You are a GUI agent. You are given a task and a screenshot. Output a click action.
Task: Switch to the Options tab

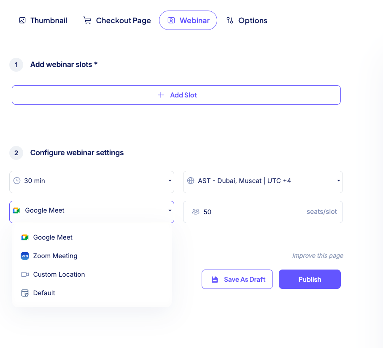pyautogui.click(x=252, y=20)
